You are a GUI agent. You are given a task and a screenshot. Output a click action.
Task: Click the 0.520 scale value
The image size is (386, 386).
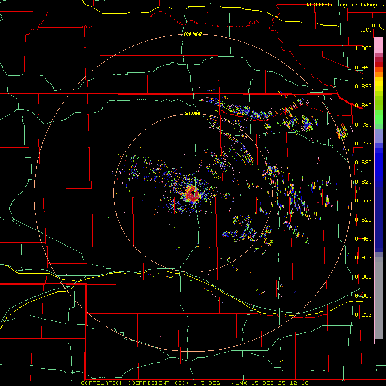pyautogui.click(x=363, y=220)
